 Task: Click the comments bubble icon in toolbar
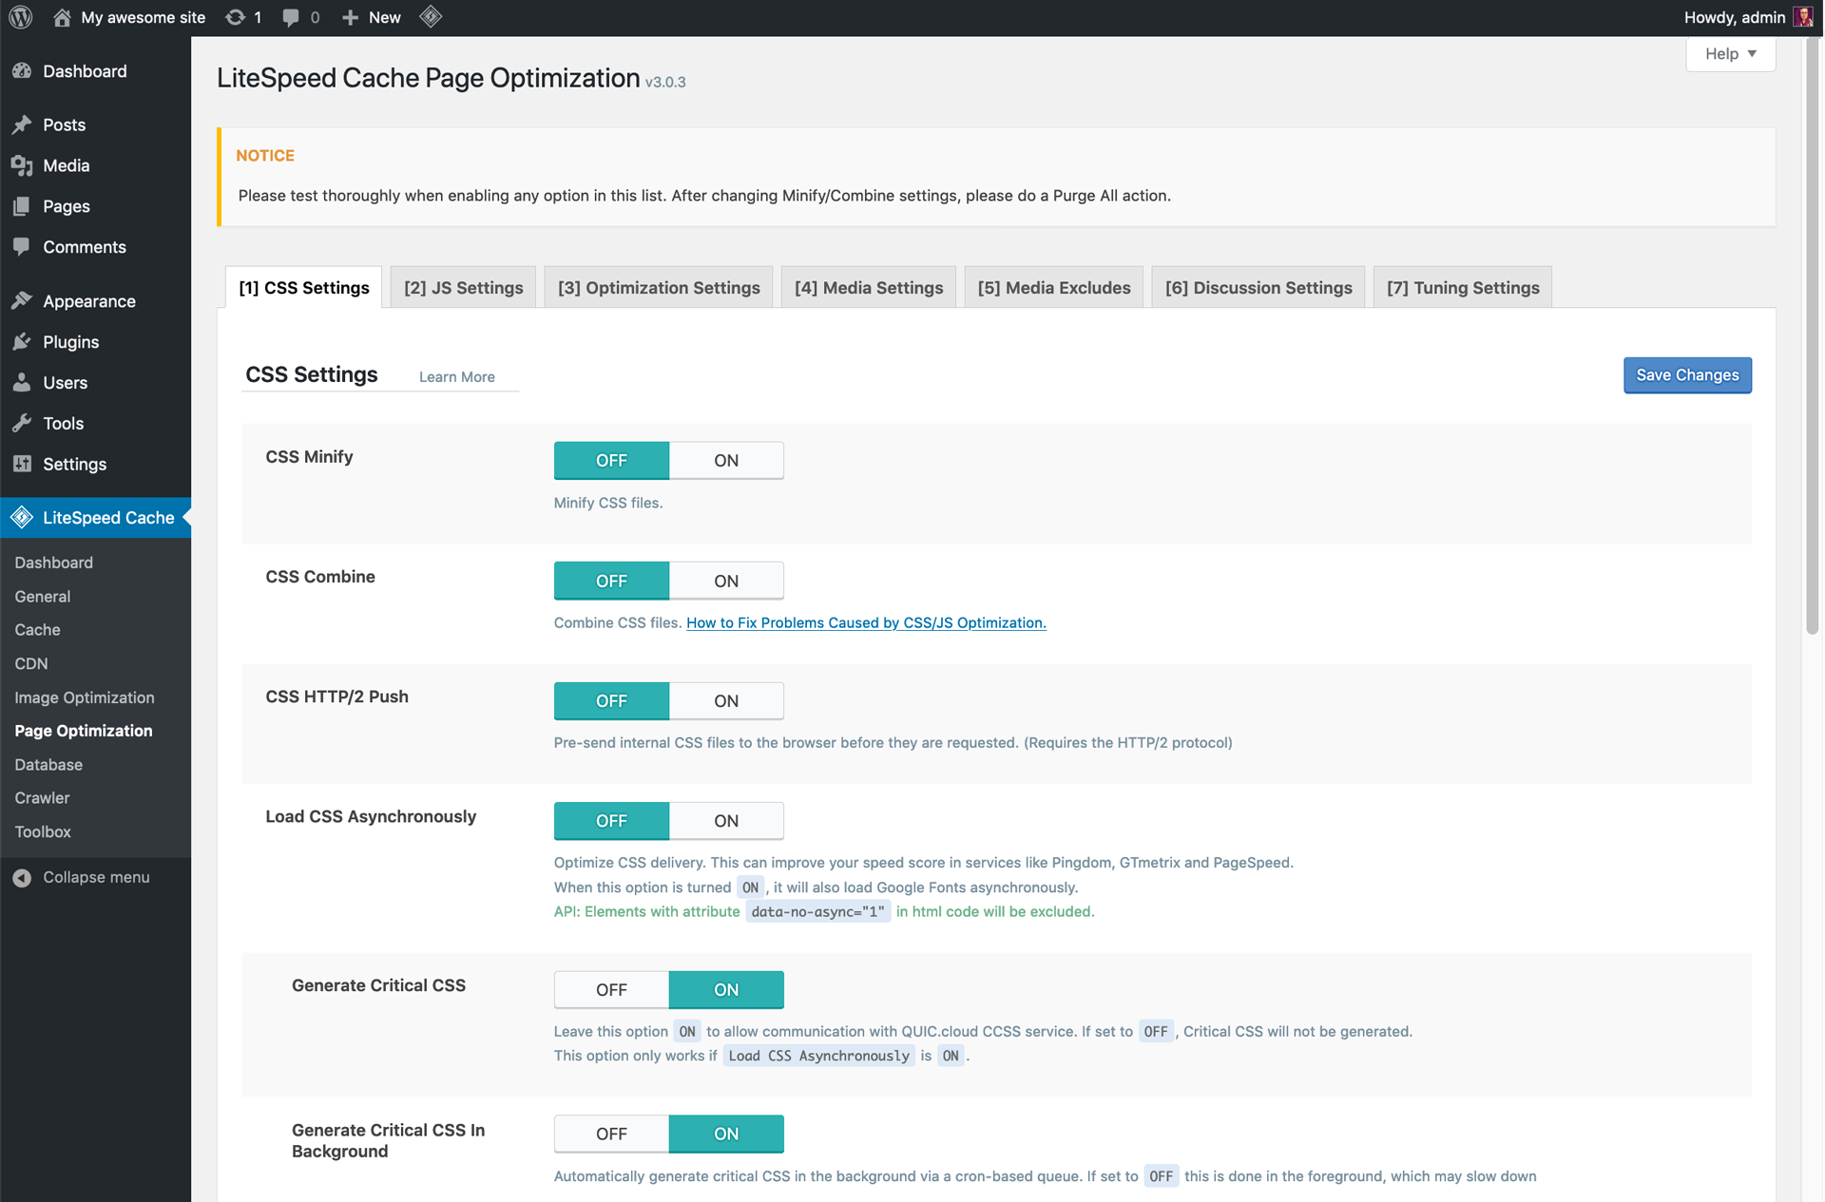(291, 17)
